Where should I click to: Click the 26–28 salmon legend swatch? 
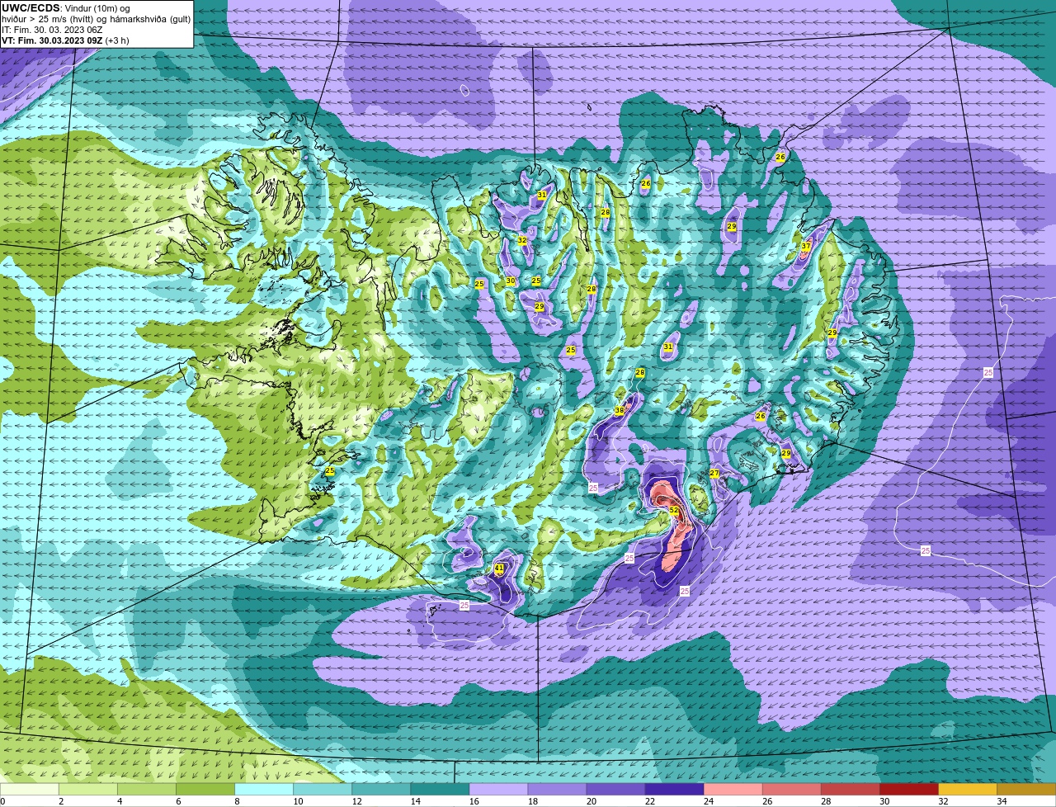click(791, 790)
